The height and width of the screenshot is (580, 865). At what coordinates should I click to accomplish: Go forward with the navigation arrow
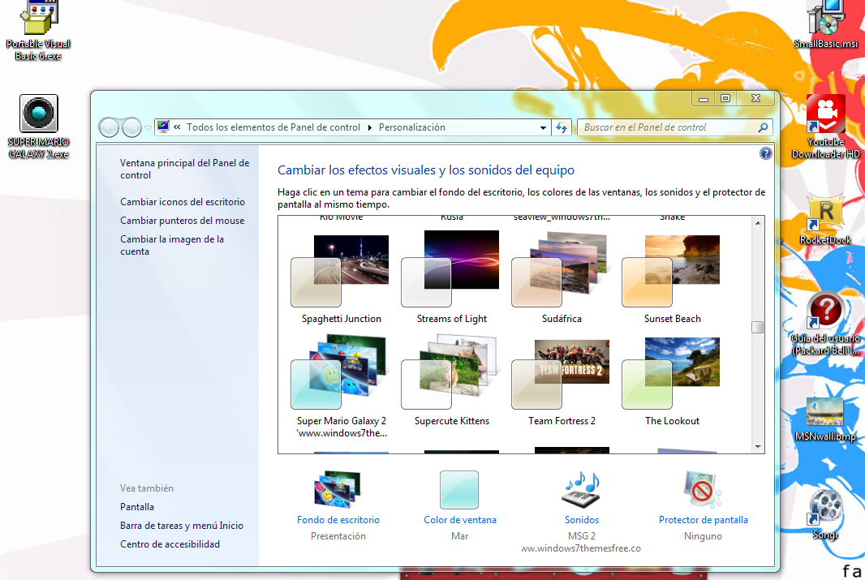tap(131, 128)
